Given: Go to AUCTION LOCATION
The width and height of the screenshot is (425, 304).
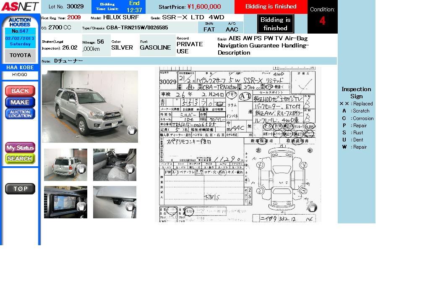Looking at the screenshot, I should (x=20, y=114).
